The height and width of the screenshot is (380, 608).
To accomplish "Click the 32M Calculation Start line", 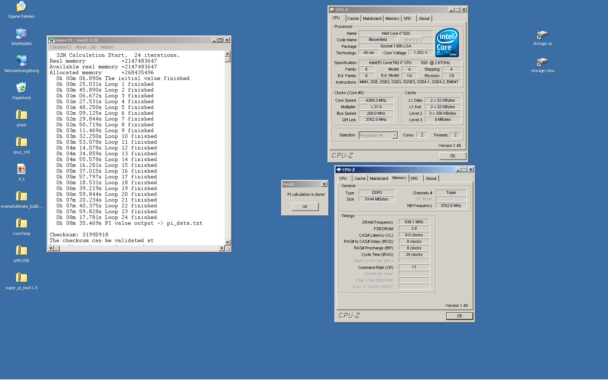I will 118,55.
